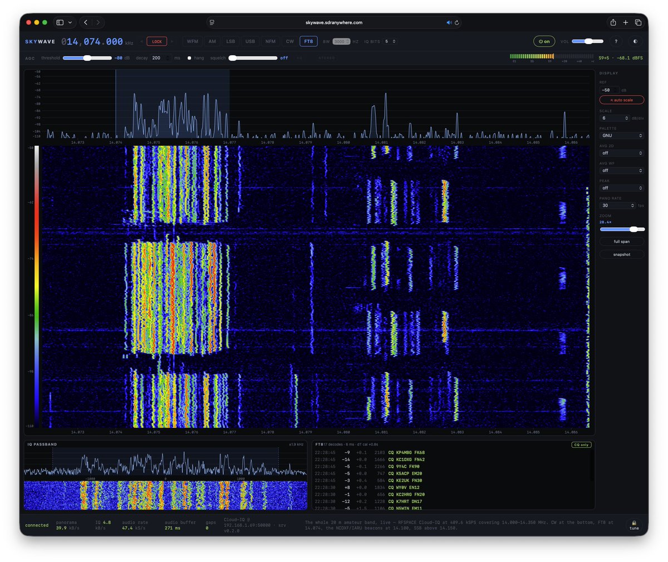
Task: Select decode row CQ KC1OXG FN42
Action: 453,460
